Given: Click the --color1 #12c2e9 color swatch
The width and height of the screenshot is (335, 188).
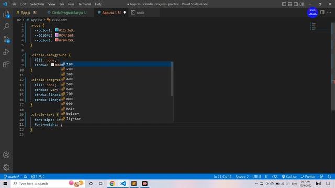Looking at the screenshot, I should [x=57, y=30].
